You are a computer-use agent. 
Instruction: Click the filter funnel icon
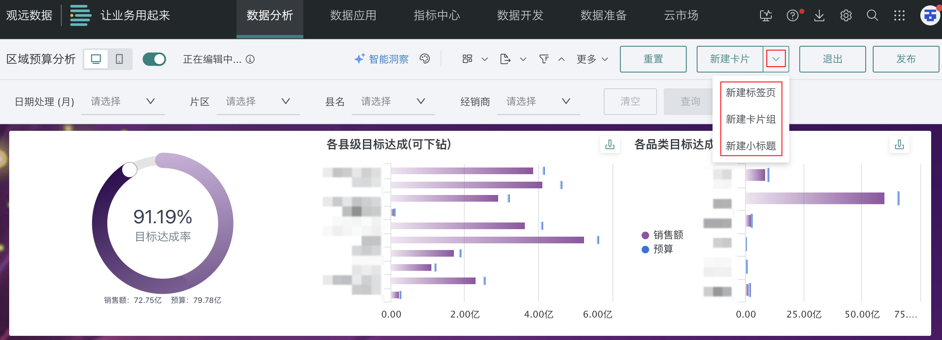(544, 59)
